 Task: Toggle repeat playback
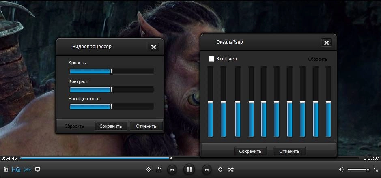[x=220, y=169]
